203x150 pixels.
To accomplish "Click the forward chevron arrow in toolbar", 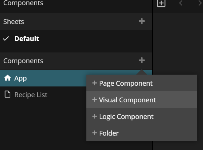I will (200, 3).
